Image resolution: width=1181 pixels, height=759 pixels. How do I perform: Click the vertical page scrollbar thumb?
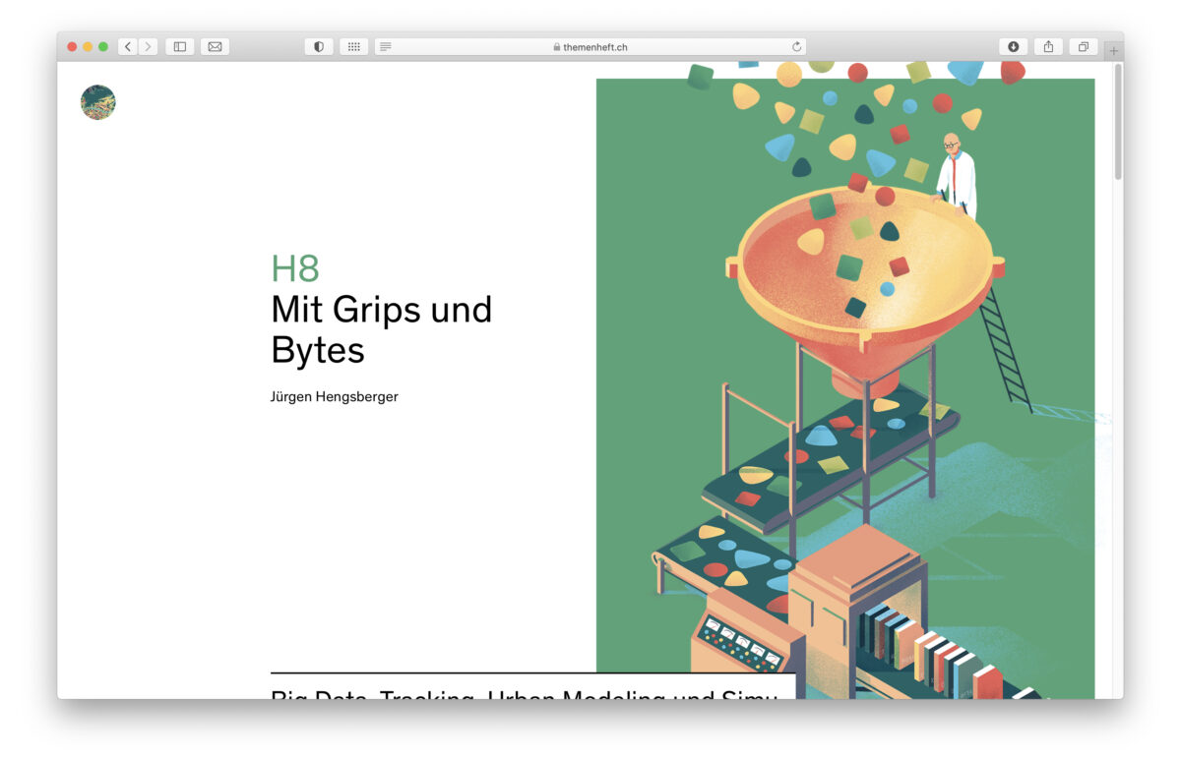(1117, 123)
